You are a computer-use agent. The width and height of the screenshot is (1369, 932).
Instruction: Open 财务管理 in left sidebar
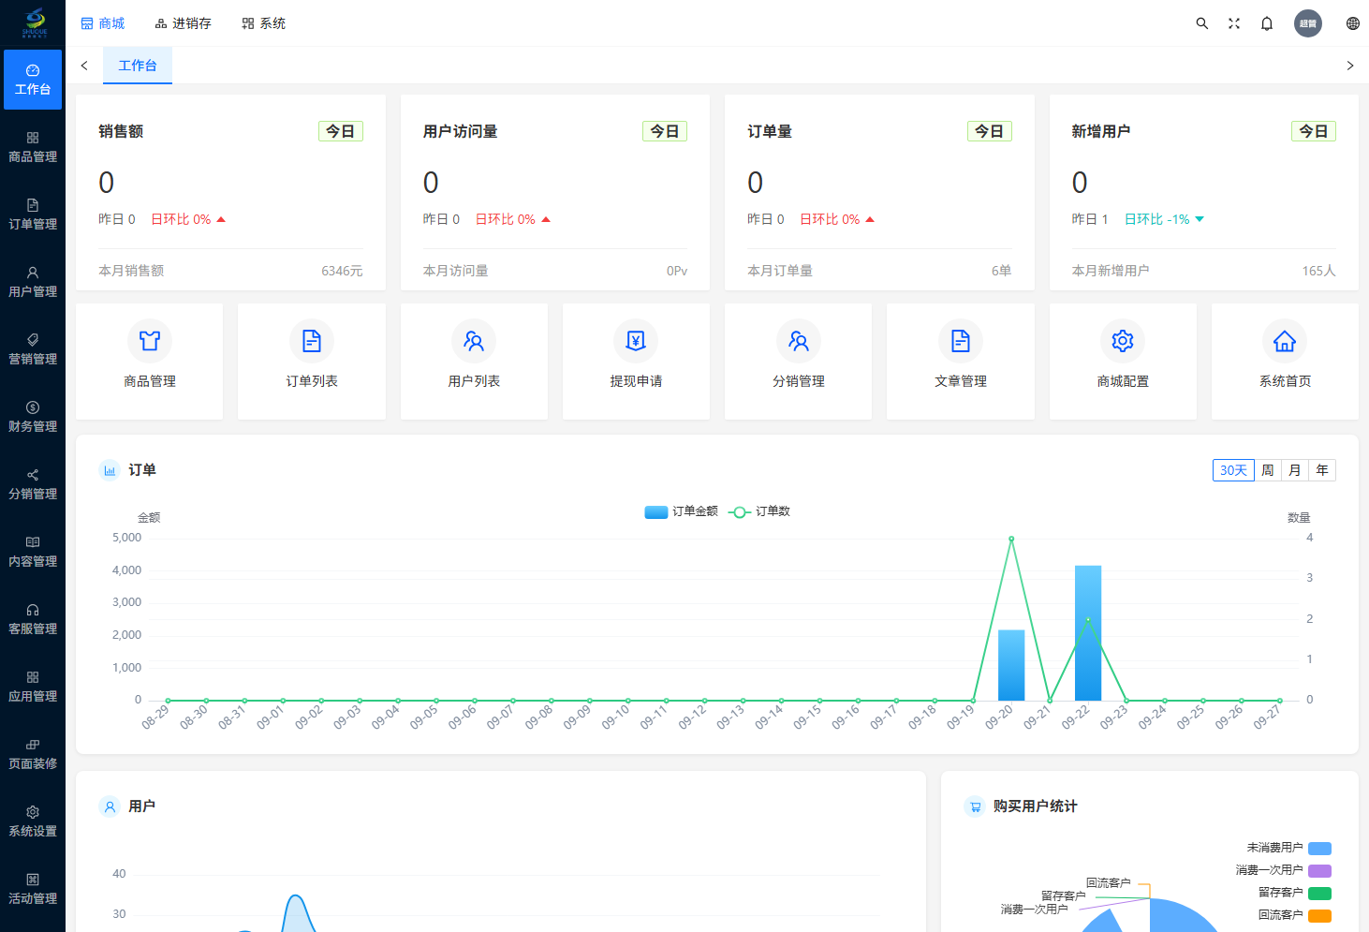point(33,417)
